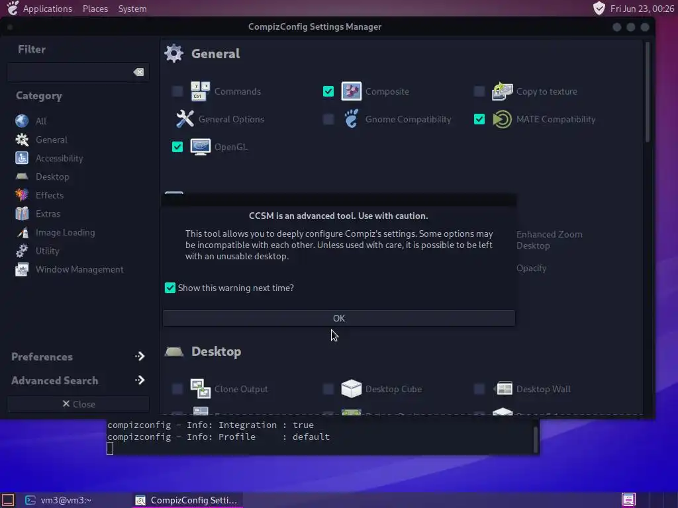Click the show desktop icon in bottom panel
This screenshot has width=678, height=508.
pos(8,500)
